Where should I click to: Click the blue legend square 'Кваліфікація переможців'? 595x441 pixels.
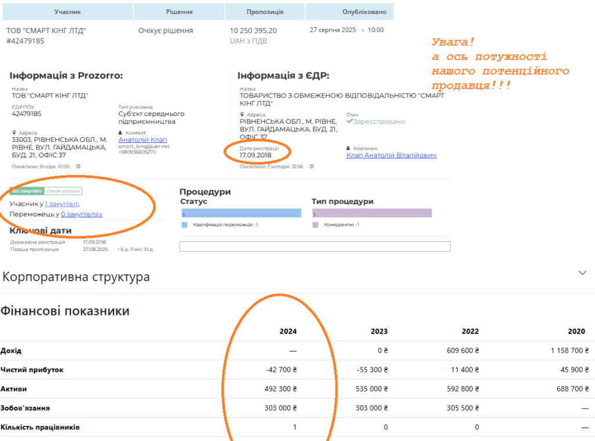[x=184, y=224]
